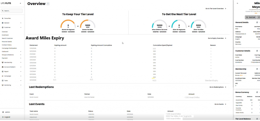The image size is (260, 121).
Task: Expand the Accrue & Redeem dropdown
Action: point(21,67)
